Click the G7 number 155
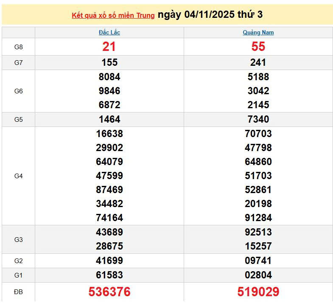333x303 pixels. (109, 63)
